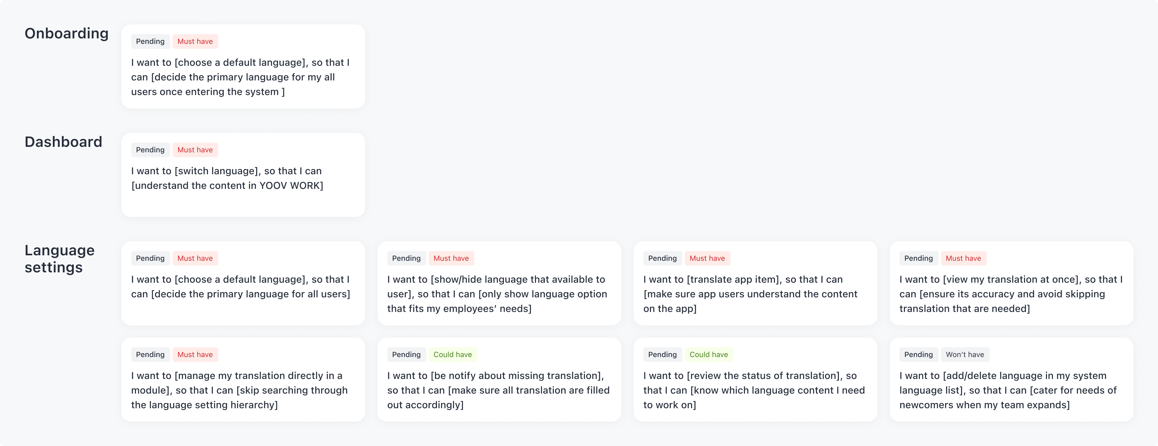The height and width of the screenshot is (446, 1158).
Task: Open the translate app item story card
Action: pos(755,283)
